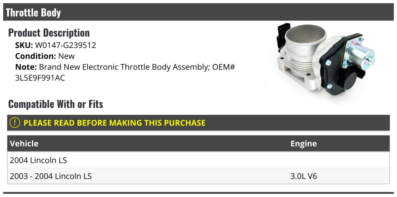
Task: Click the Product Description heading
Action: (x=49, y=33)
